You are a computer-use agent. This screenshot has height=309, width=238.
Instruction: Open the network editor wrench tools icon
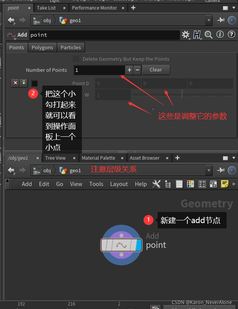[157, 184]
